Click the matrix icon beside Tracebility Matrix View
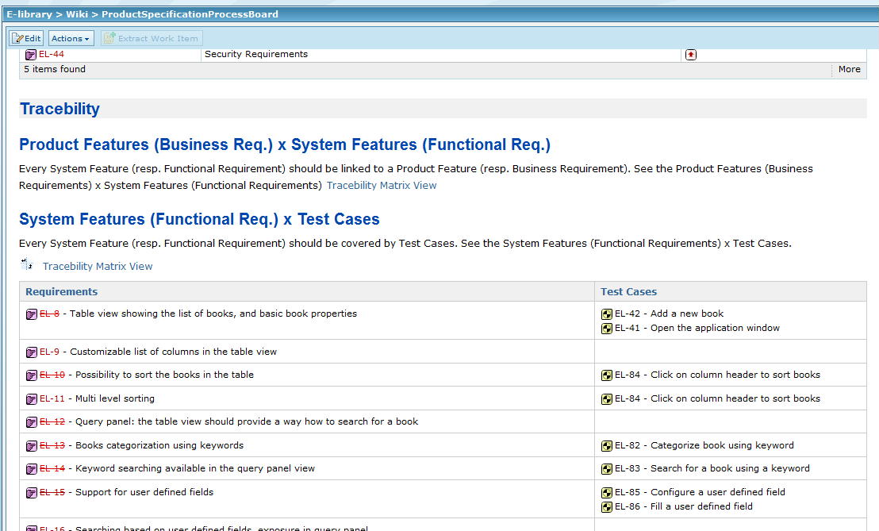The width and height of the screenshot is (879, 531). (27, 265)
